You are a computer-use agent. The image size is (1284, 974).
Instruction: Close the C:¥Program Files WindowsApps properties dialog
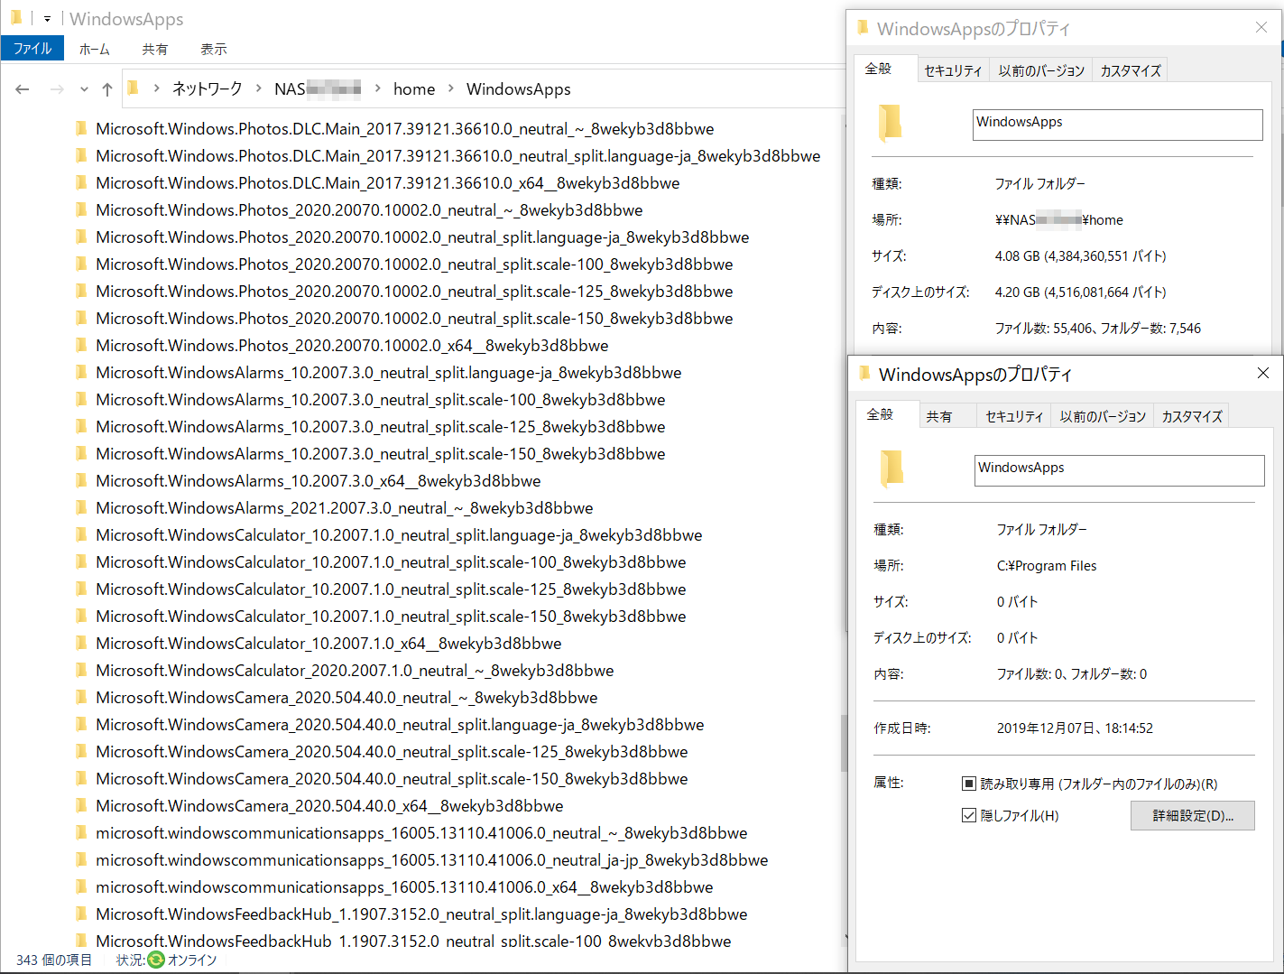(x=1263, y=373)
